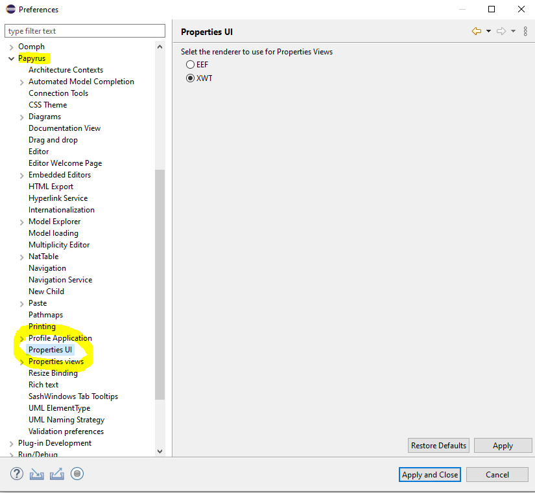
Task: Select Rich text preference page
Action: (43, 385)
